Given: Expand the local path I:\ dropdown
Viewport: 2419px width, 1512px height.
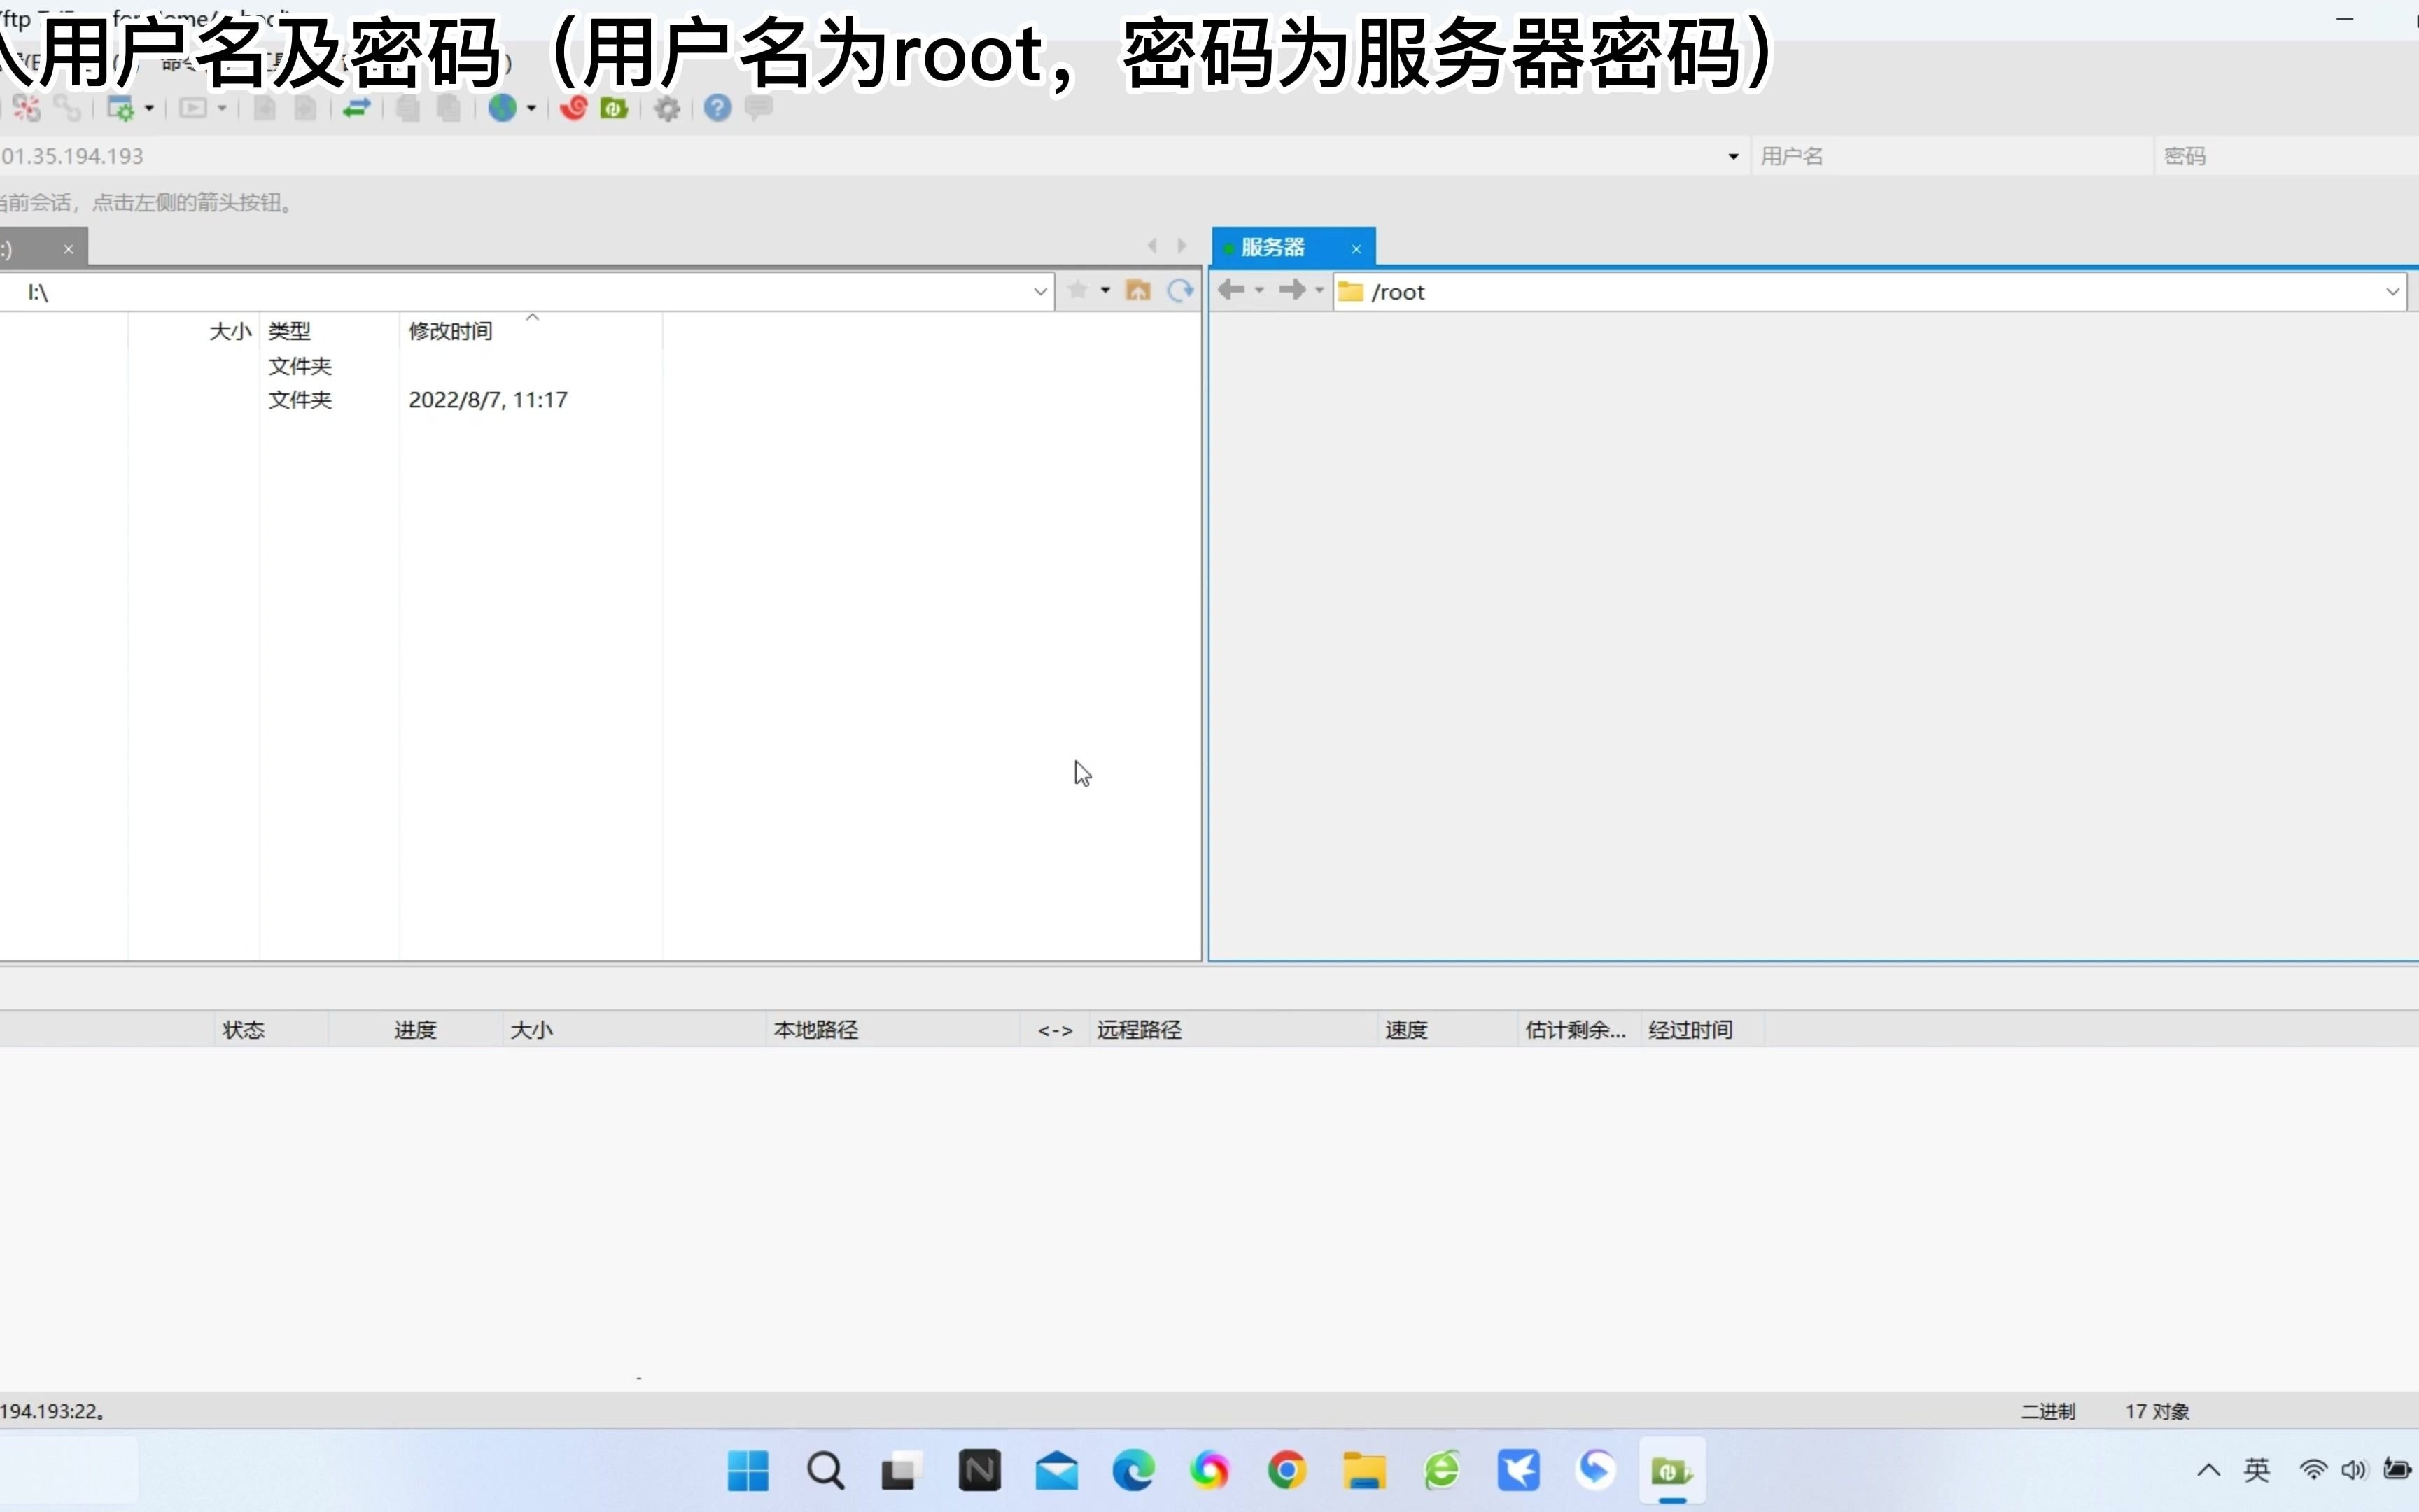Looking at the screenshot, I should pyautogui.click(x=1039, y=292).
